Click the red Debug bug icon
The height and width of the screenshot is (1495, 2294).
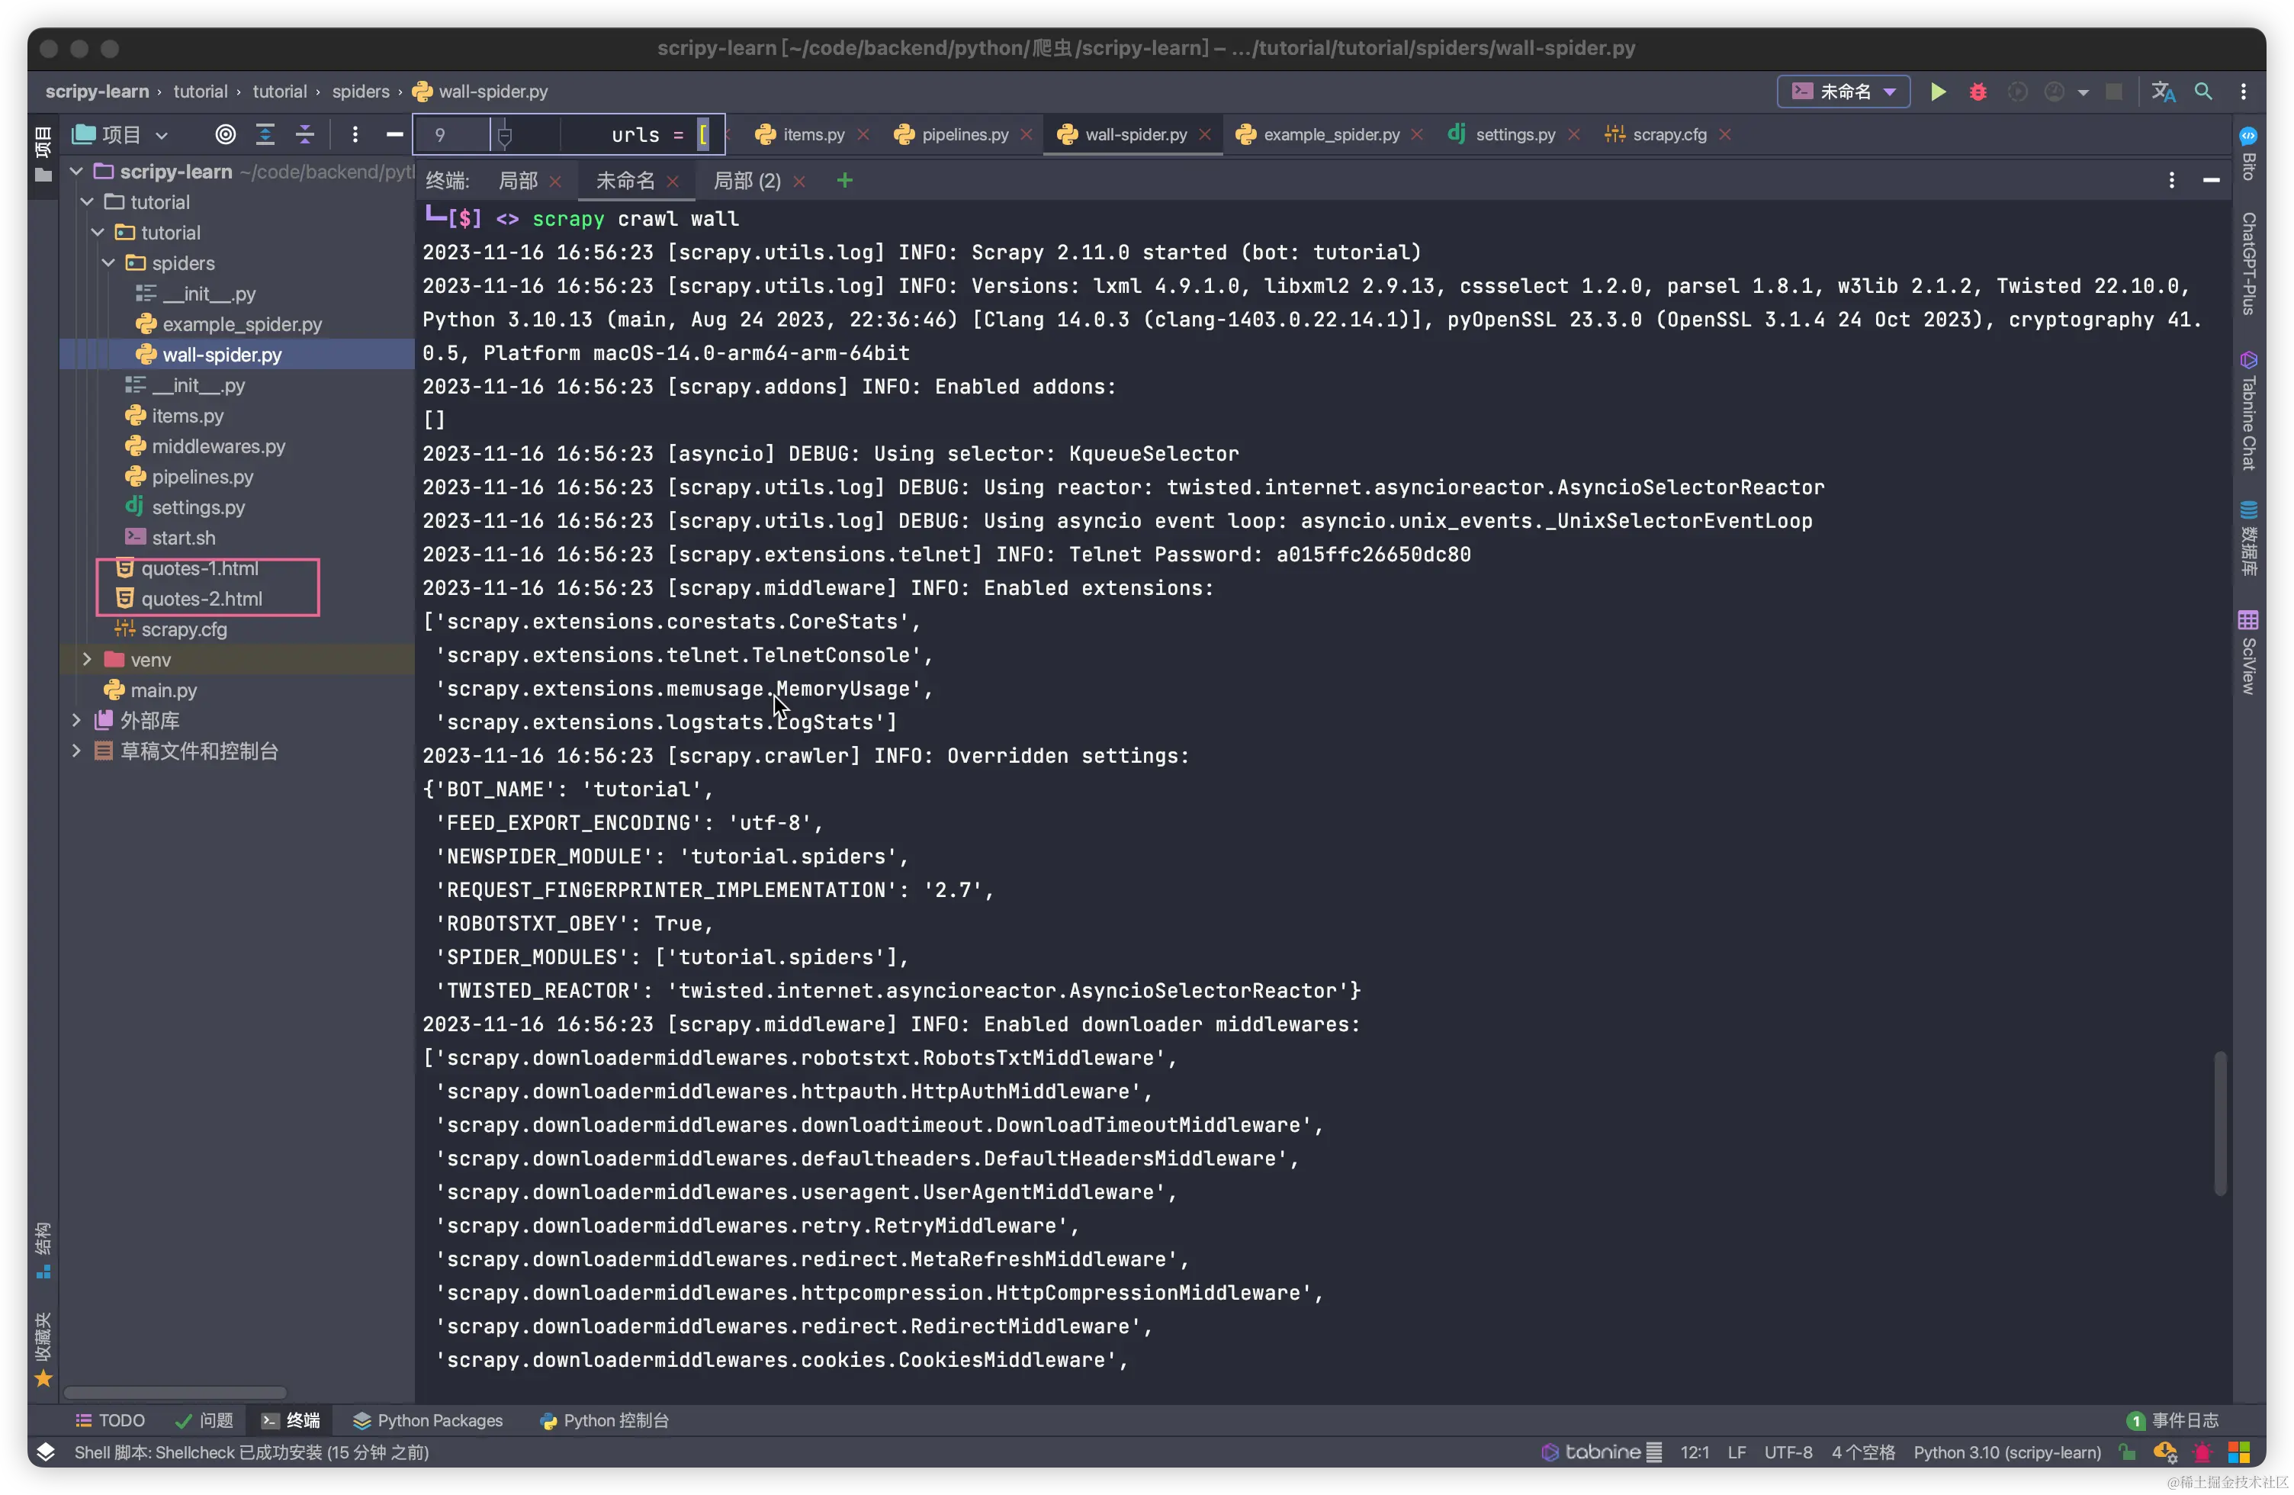[1978, 92]
